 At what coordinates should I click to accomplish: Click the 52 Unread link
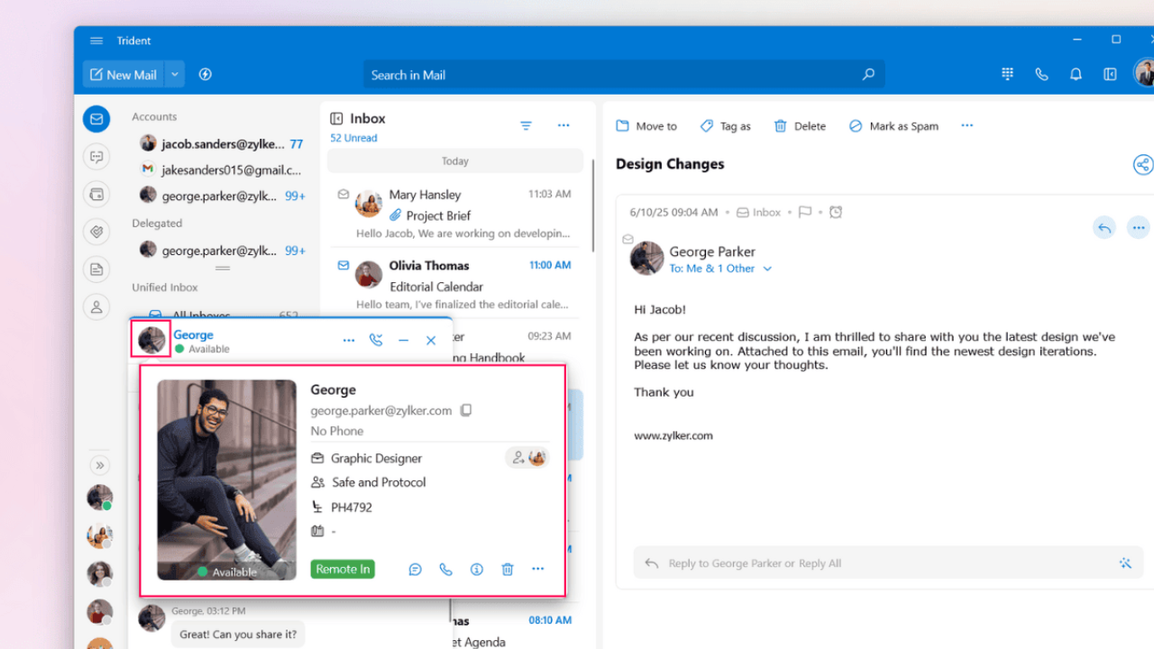click(x=353, y=138)
